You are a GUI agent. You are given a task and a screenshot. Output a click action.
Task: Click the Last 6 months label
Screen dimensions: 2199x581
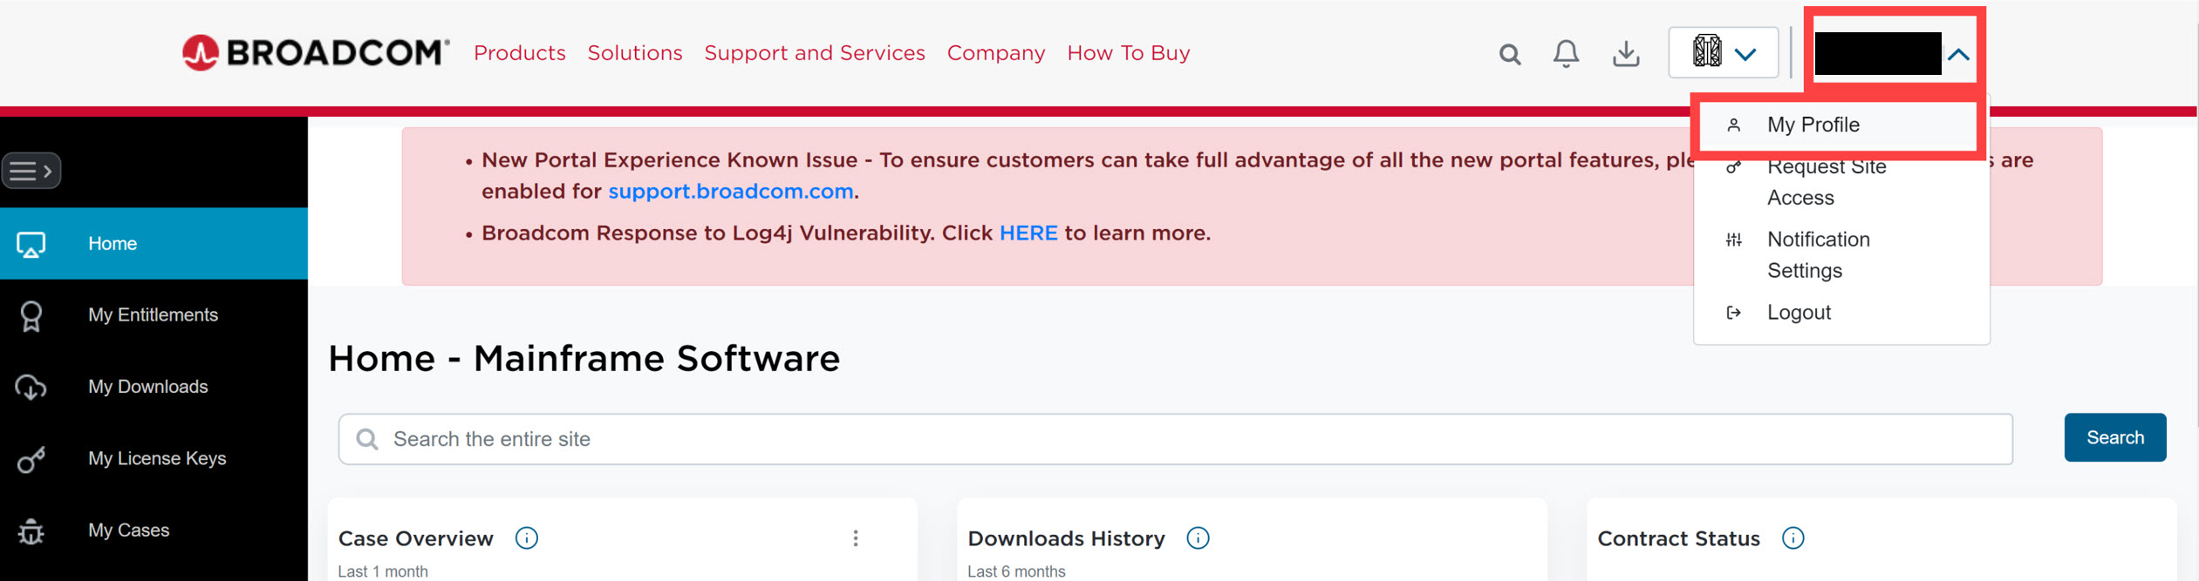pyautogui.click(x=1017, y=571)
